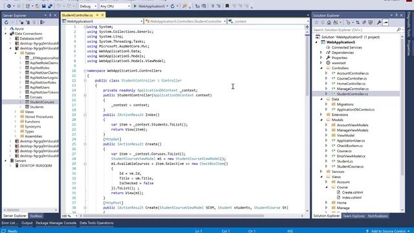Select AccountController.cs in Solution Explorer
This screenshot has width=414, height=233.
pyautogui.click(x=353, y=73)
